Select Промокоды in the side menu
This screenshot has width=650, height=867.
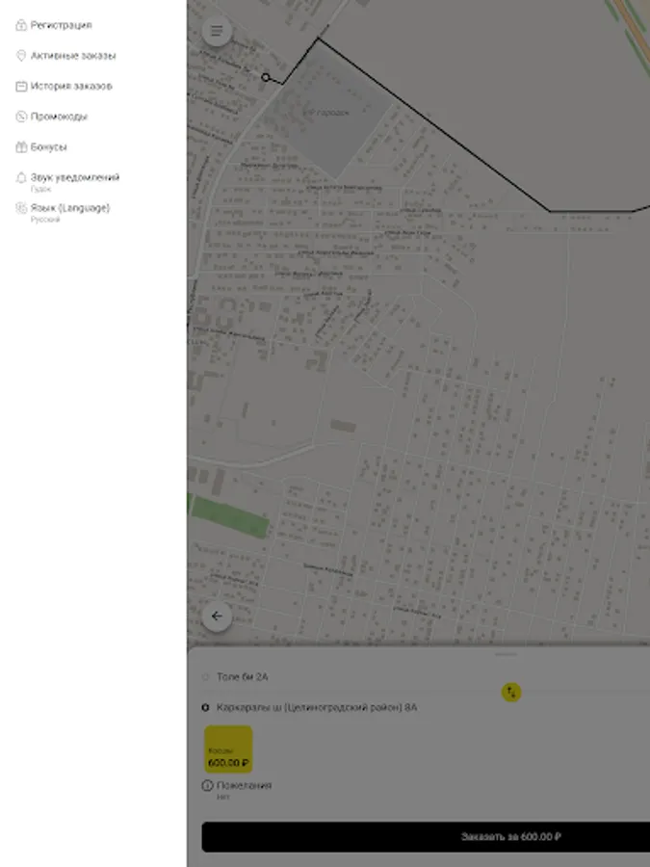click(x=93, y=117)
